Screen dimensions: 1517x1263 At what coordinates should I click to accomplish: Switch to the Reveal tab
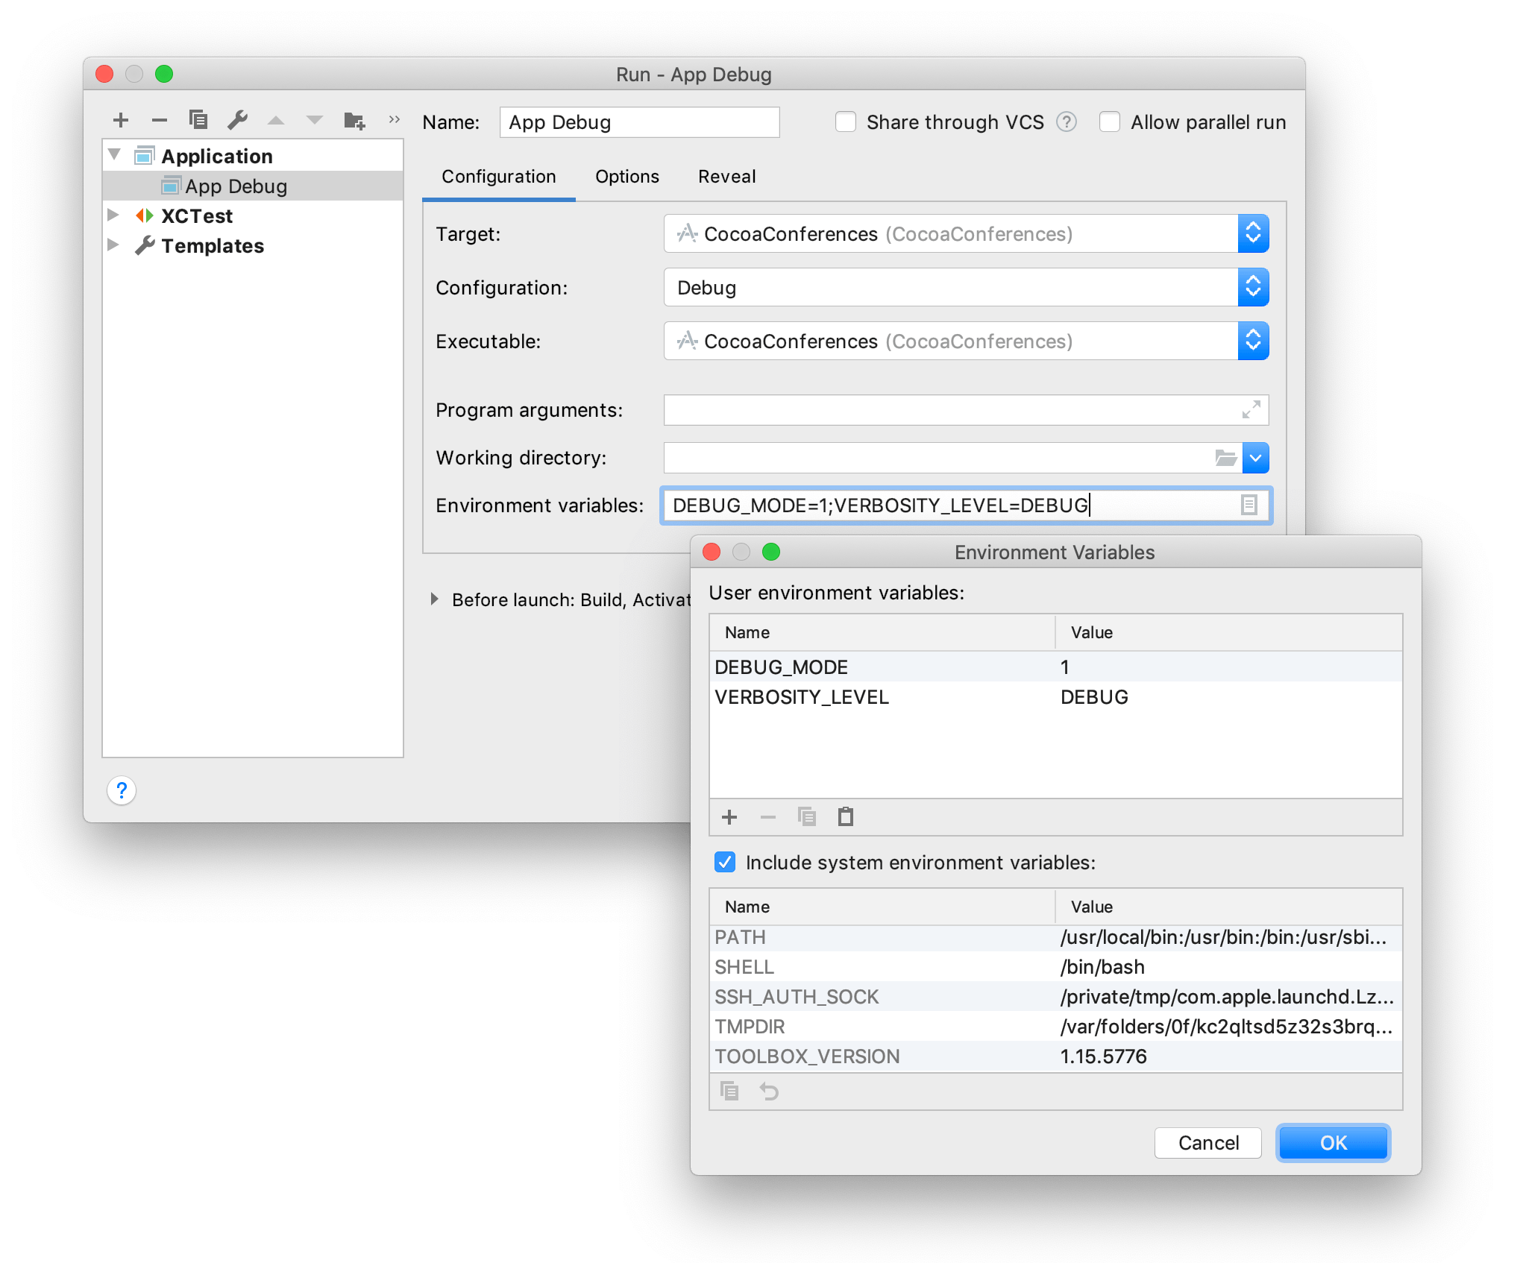[726, 177]
